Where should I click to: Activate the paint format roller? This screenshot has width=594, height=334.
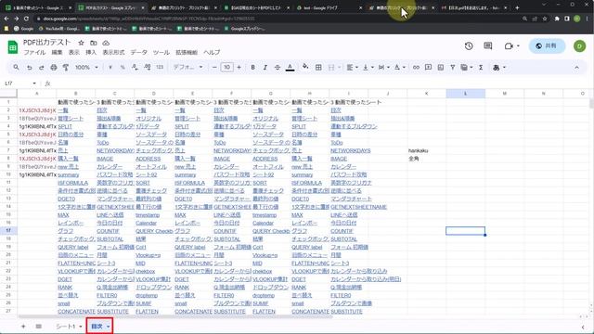(66, 68)
